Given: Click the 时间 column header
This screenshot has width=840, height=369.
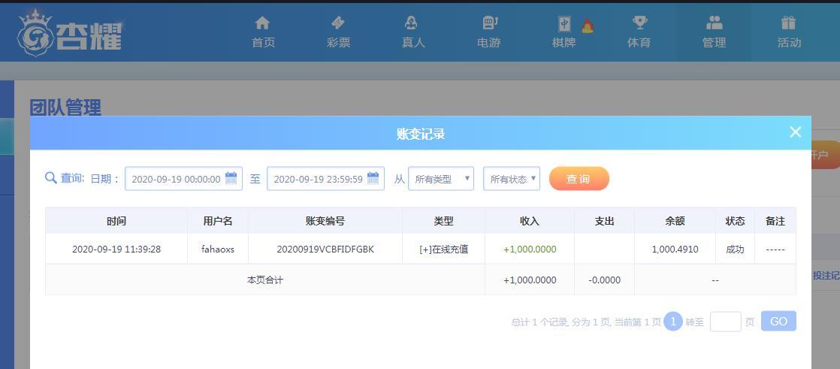Looking at the screenshot, I should pyautogui.click(x=116, y=221).
